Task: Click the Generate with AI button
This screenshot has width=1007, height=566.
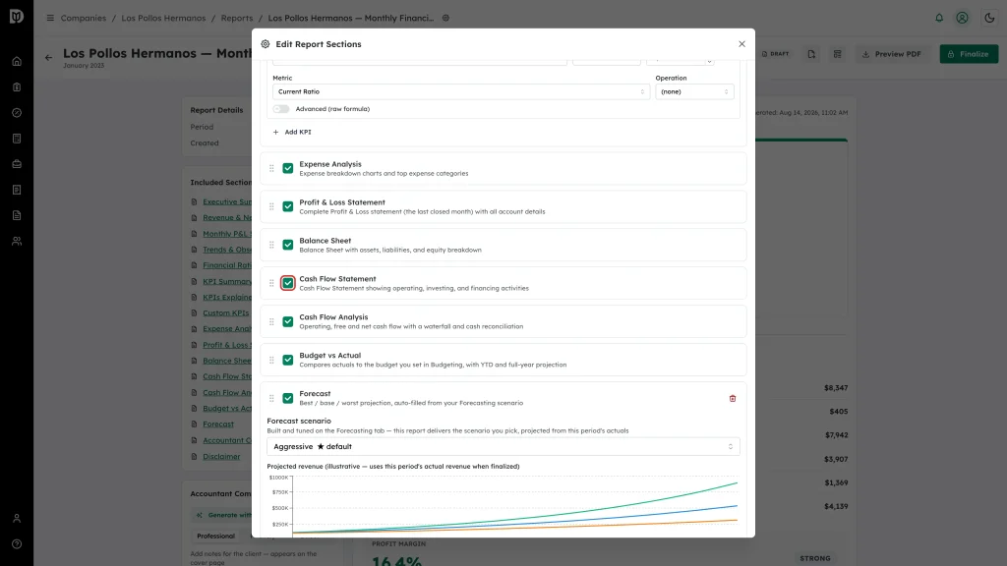Action: (x=223, y=515)
